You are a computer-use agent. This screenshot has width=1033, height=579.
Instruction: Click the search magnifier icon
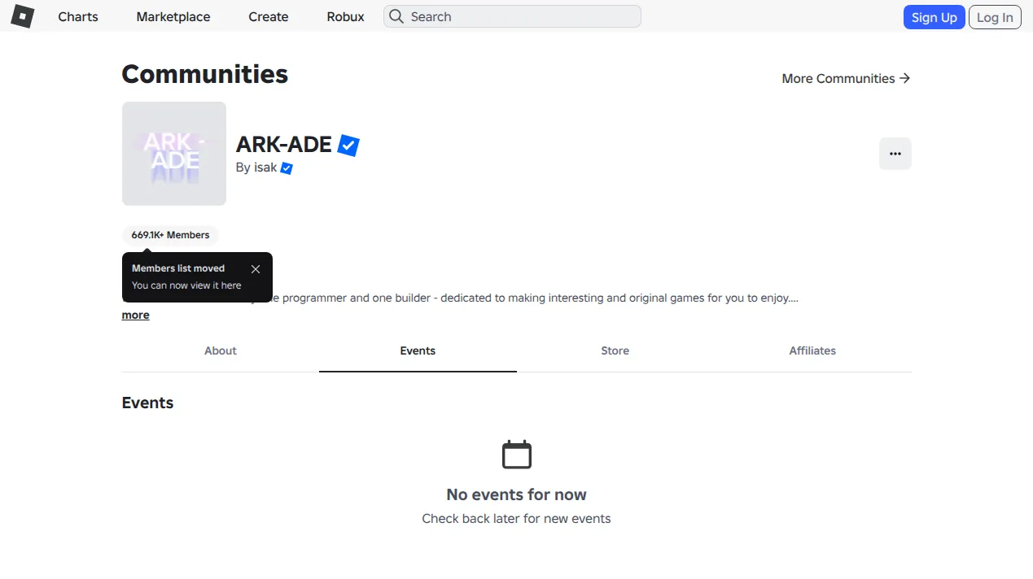[396, 16]
